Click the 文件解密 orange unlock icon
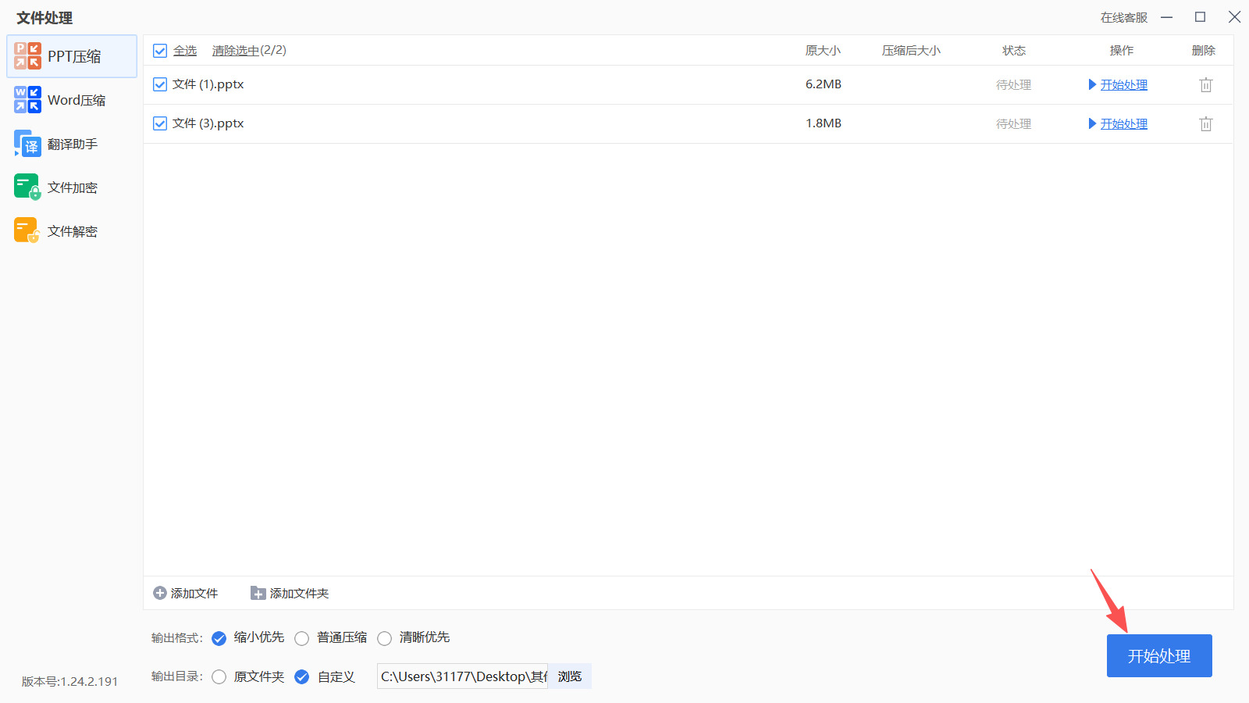The image size is (1249, 703). pos(27,231)
